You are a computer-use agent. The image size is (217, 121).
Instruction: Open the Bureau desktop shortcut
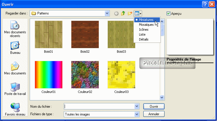click(15, 48)
